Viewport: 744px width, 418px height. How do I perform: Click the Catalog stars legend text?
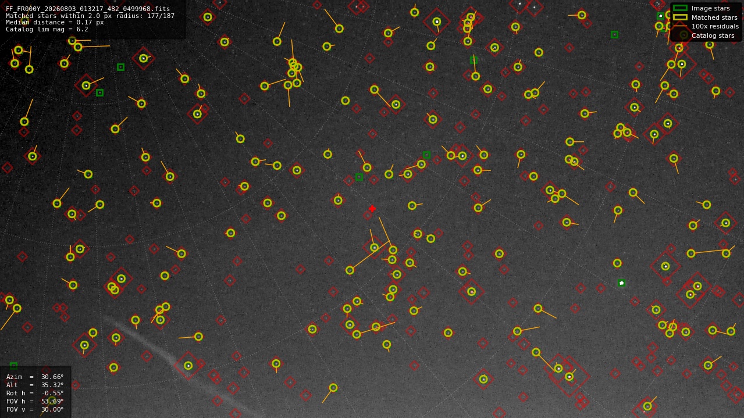pyautogui.click(x=713, y=35)
